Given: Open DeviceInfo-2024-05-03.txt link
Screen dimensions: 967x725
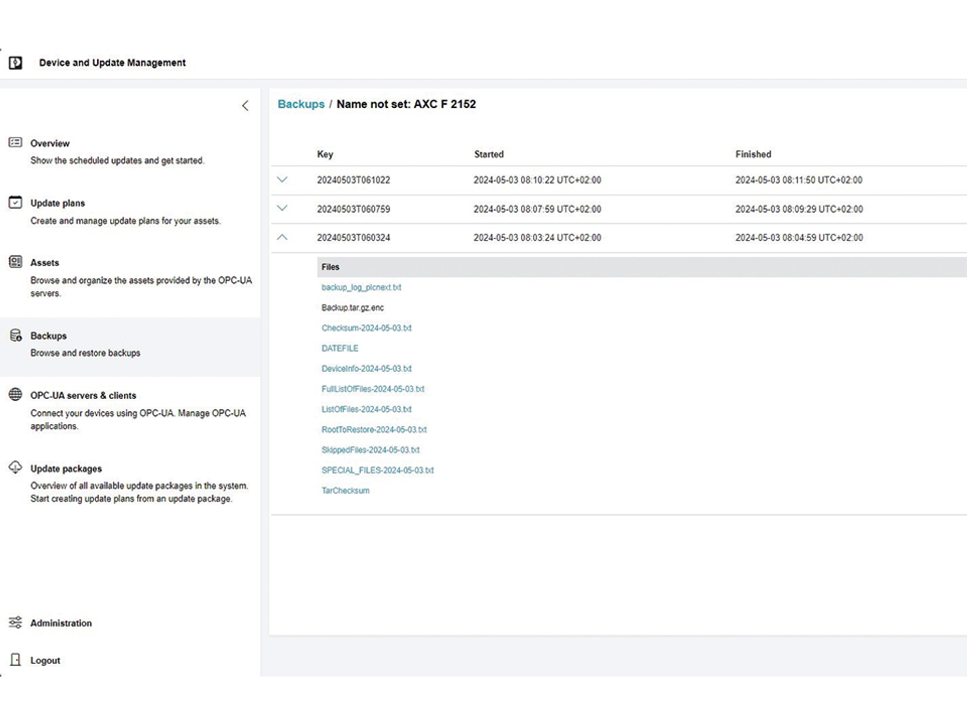Looking at the screenshot, I should click(366, 368).
